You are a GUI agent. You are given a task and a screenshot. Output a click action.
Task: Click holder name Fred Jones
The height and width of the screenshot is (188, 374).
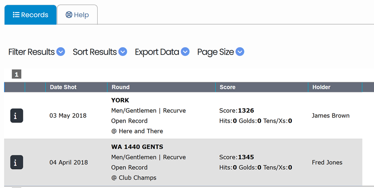coord(327,162)
